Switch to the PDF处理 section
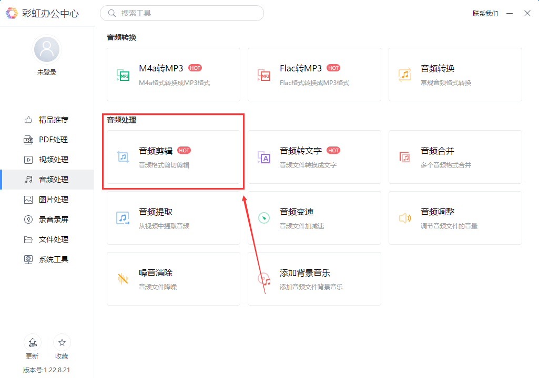 [47, 139]
